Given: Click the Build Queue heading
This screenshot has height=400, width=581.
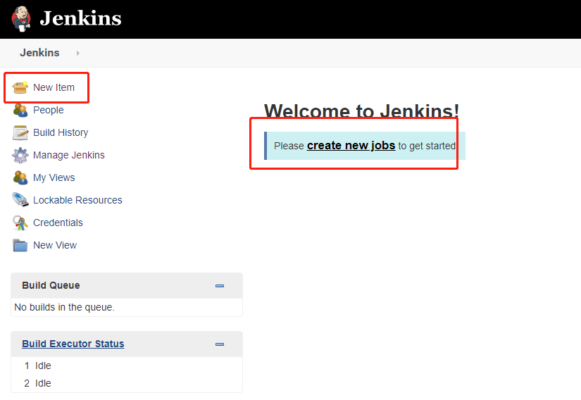Looking at the screenshot, I should pos(51,285).
